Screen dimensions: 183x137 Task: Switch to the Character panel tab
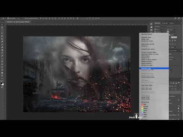pos(157,23)
